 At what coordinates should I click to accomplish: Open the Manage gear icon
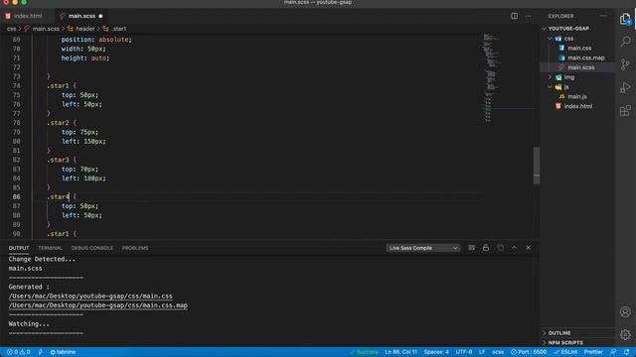[625, 335]
